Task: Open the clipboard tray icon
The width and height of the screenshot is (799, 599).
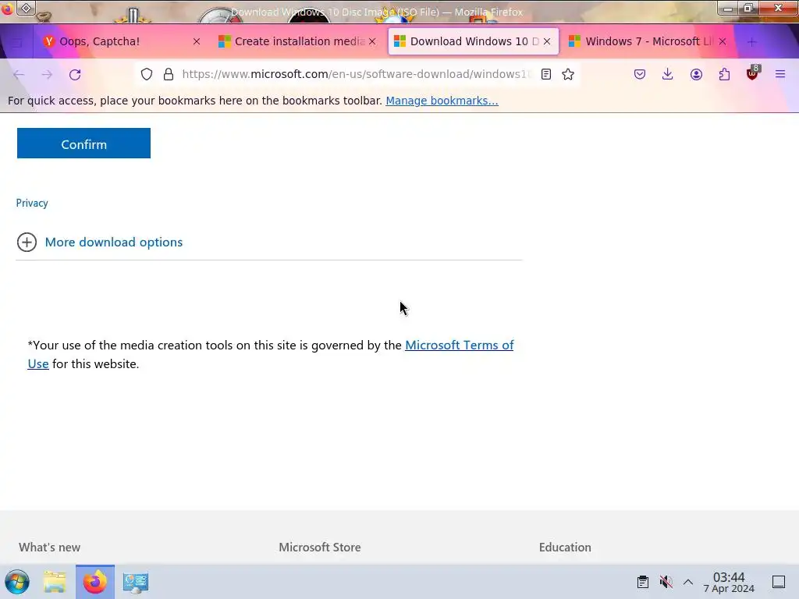Action: 643,582
